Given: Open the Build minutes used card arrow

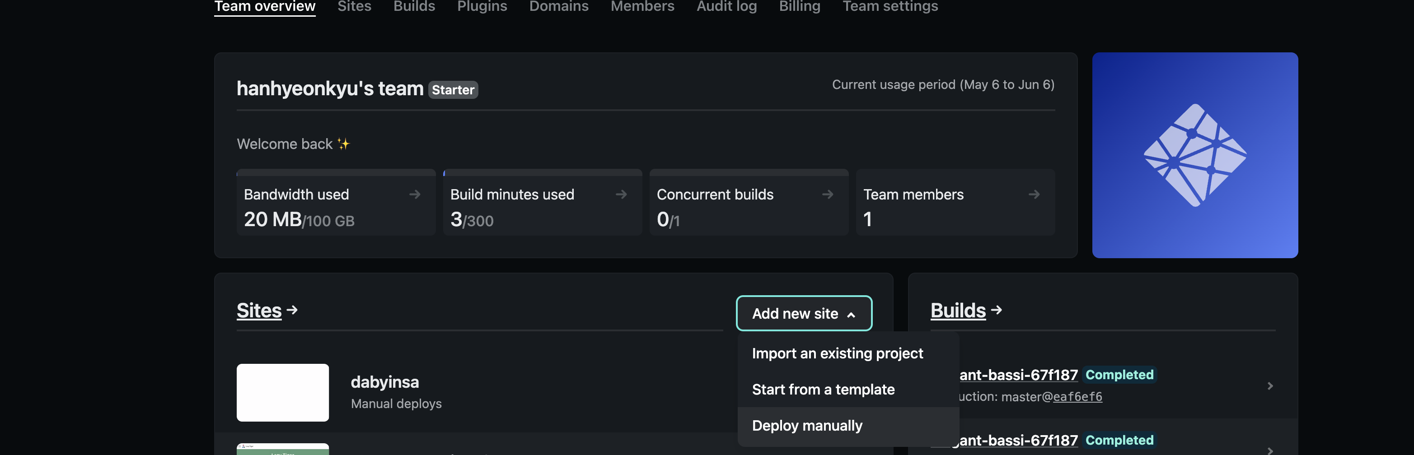Looking at the screenshot, I should pos(621,195).
